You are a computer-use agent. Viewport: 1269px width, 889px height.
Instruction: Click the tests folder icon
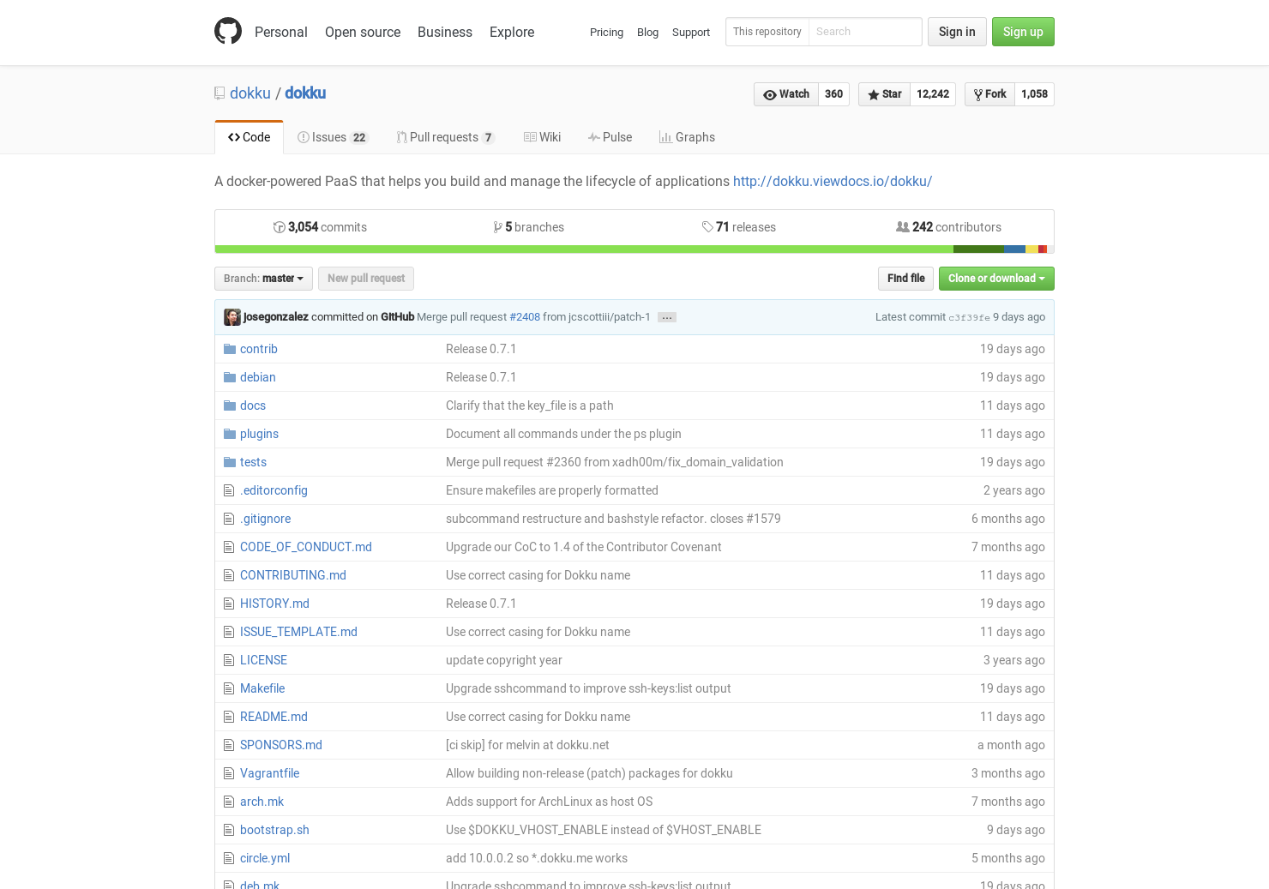(x=230, y=462)
